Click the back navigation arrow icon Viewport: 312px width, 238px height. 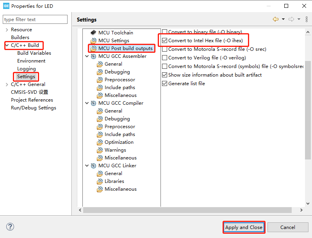coord(276,19)
